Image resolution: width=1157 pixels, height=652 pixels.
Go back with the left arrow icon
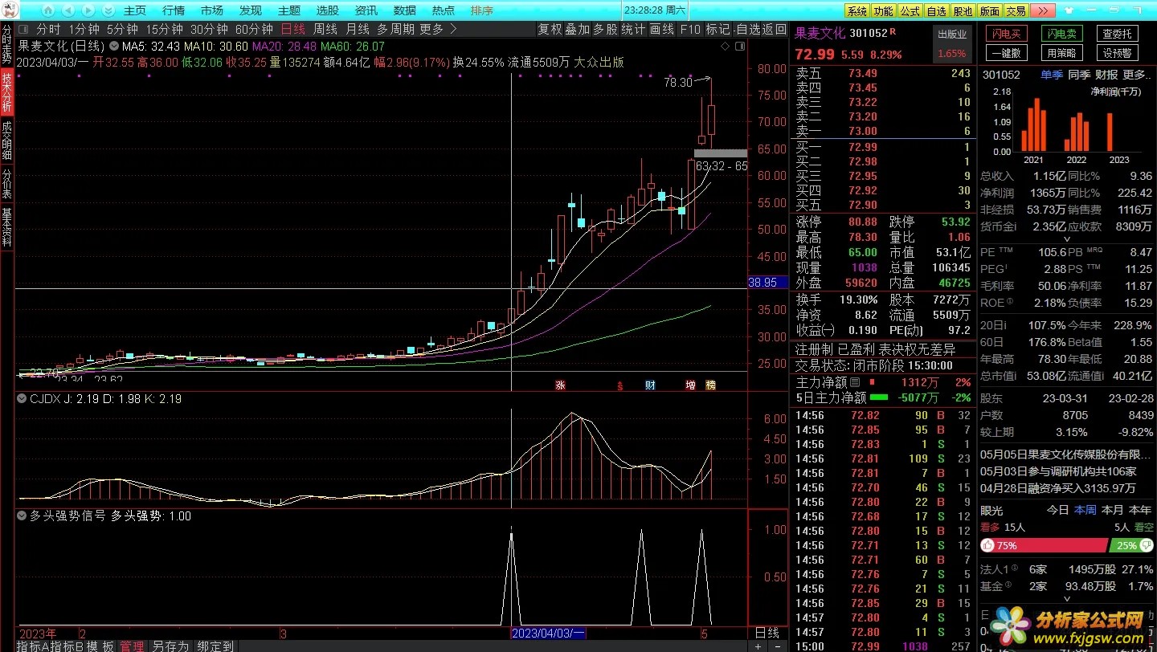click(68, 10)
